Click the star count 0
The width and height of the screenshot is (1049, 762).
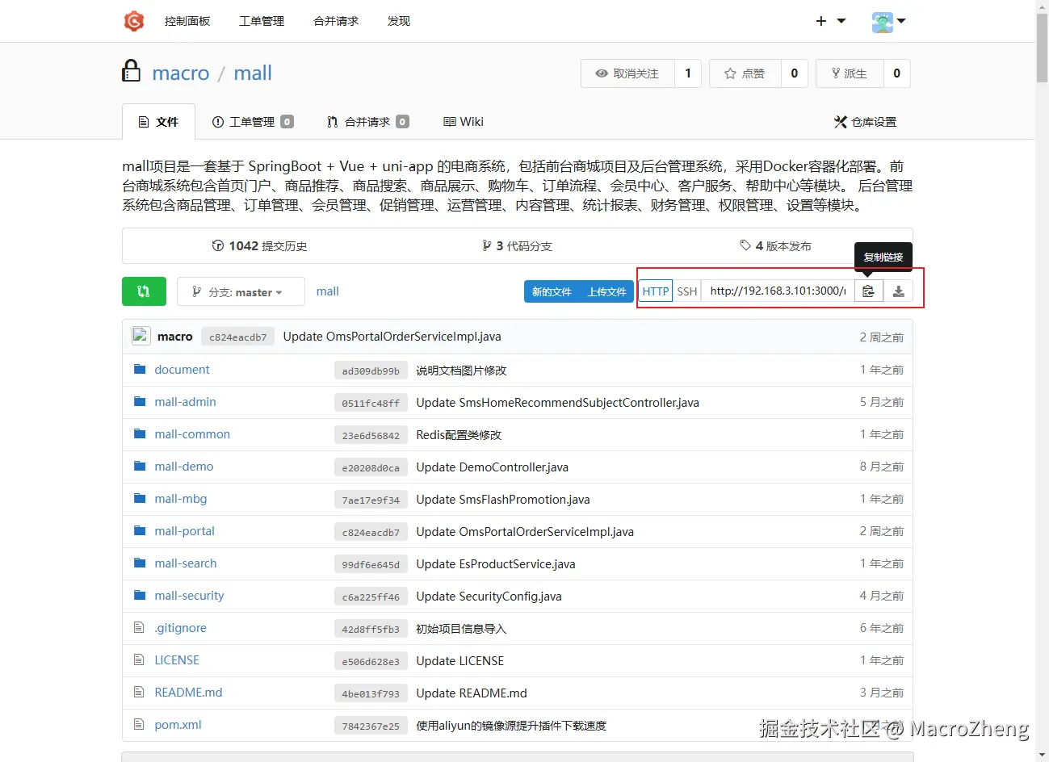tap(795, 73)
